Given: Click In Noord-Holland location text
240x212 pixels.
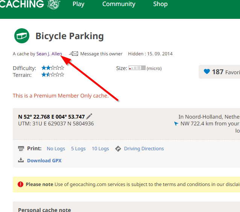Looking at the screenshot, I should coord(209,117).
